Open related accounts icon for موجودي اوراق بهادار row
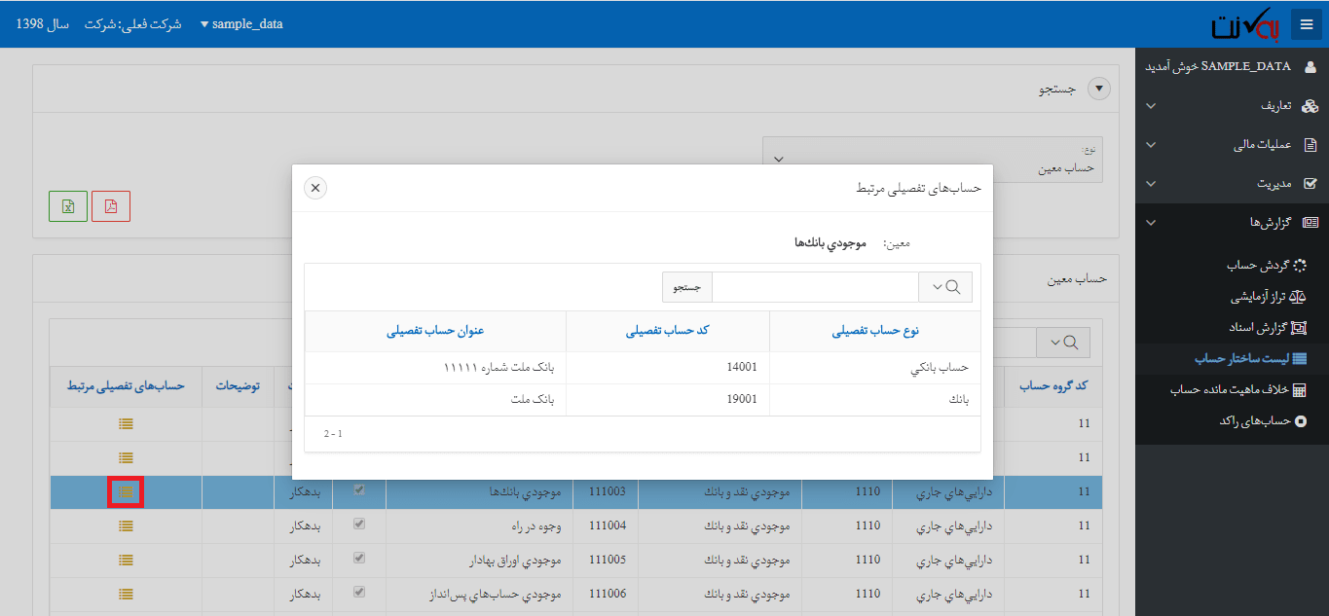 126,560
